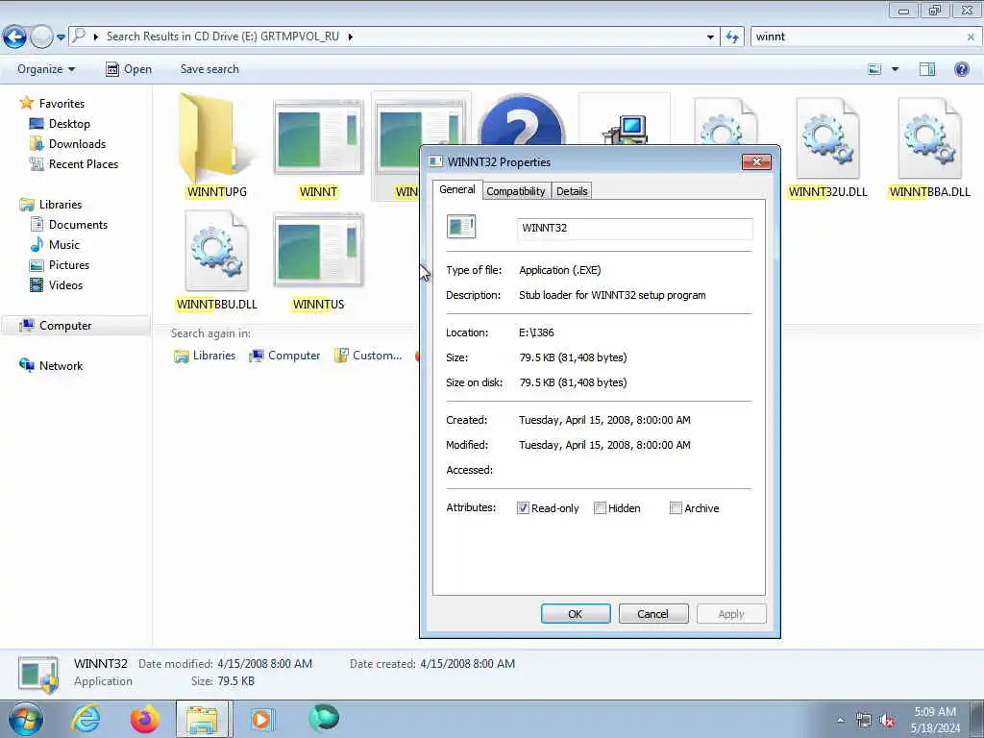Open the Organize dropdown menu

pyautogui.click(x=46, y=69)
